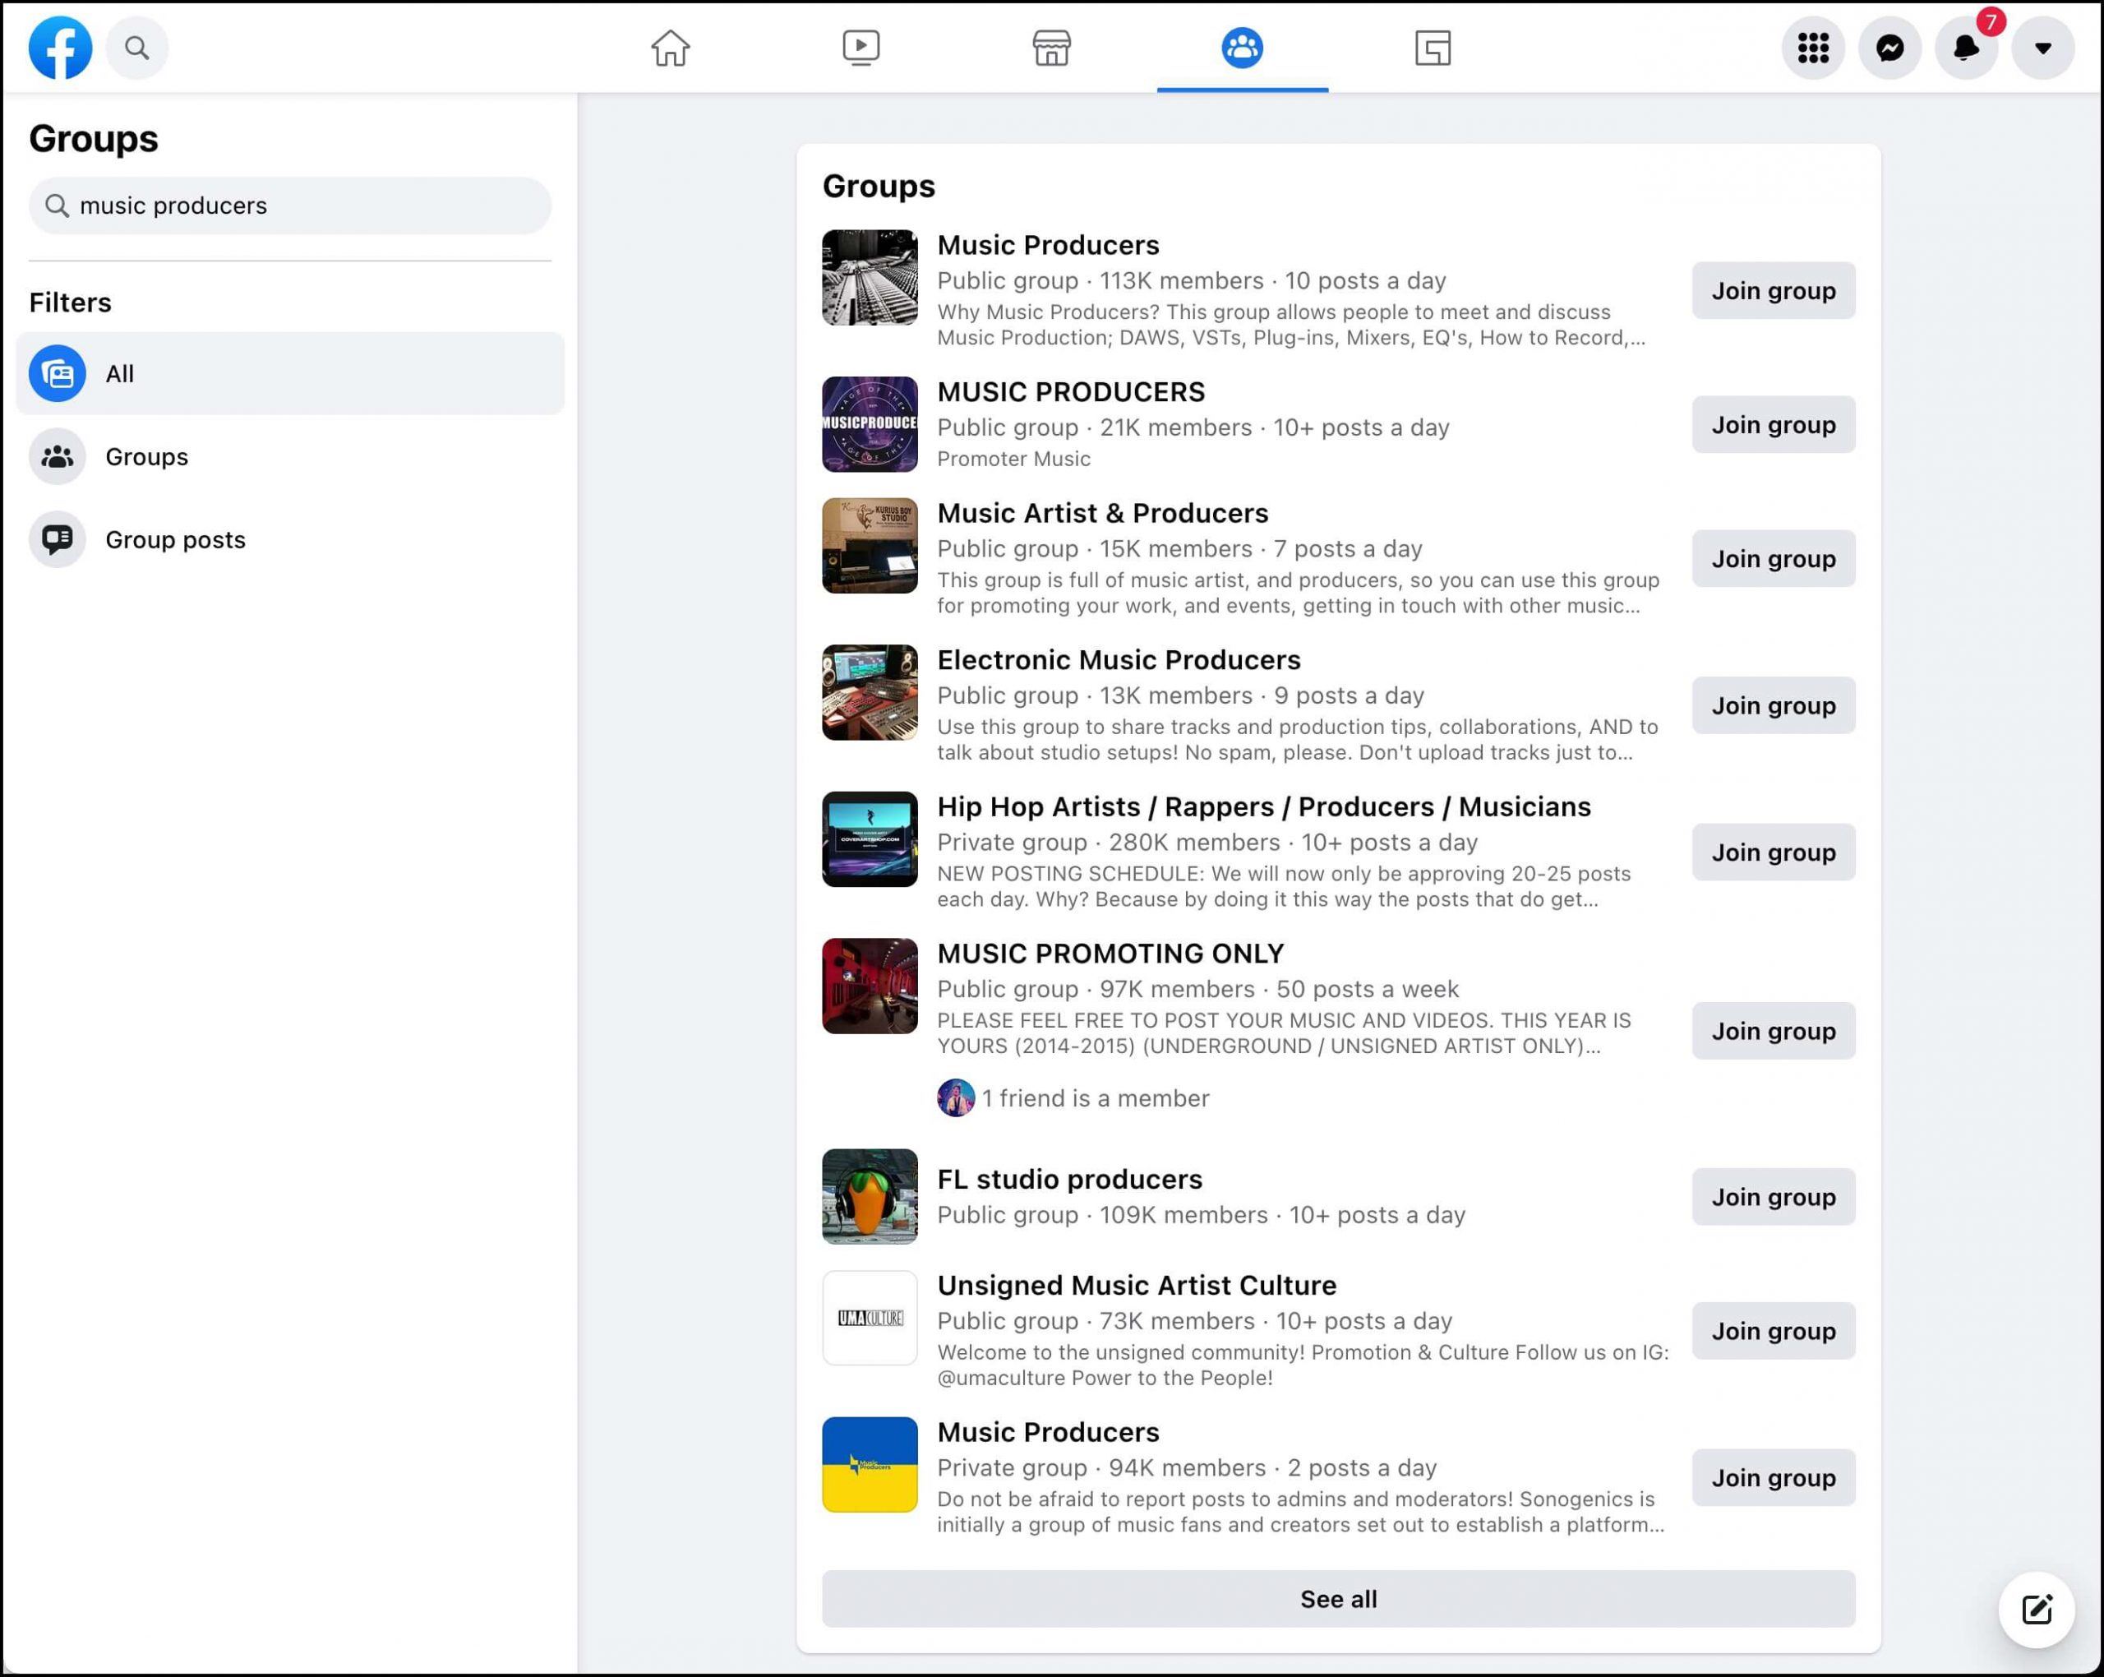The height and width of the screenshot is (1677, 2104).
Task: Click the Facebook home icon
Action: click(x=669, y=46)
